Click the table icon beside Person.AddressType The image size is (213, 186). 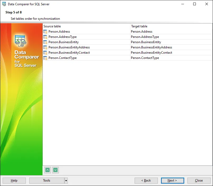point(45,37)
